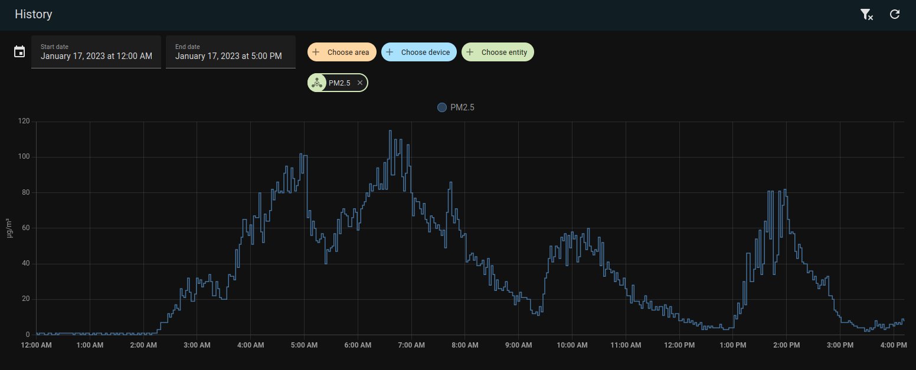Open the Choose entity picker

tap(498, 52)
